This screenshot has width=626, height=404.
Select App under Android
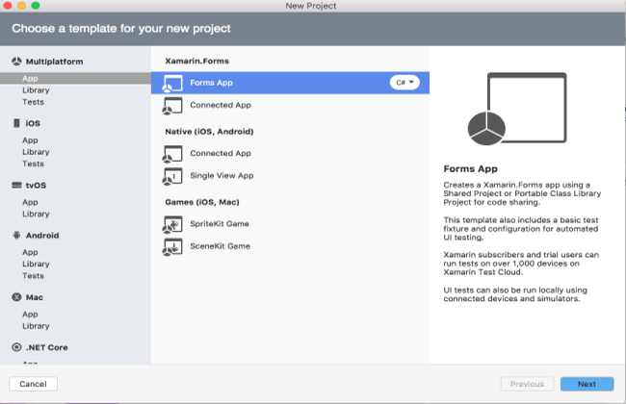tap(30, 252)
